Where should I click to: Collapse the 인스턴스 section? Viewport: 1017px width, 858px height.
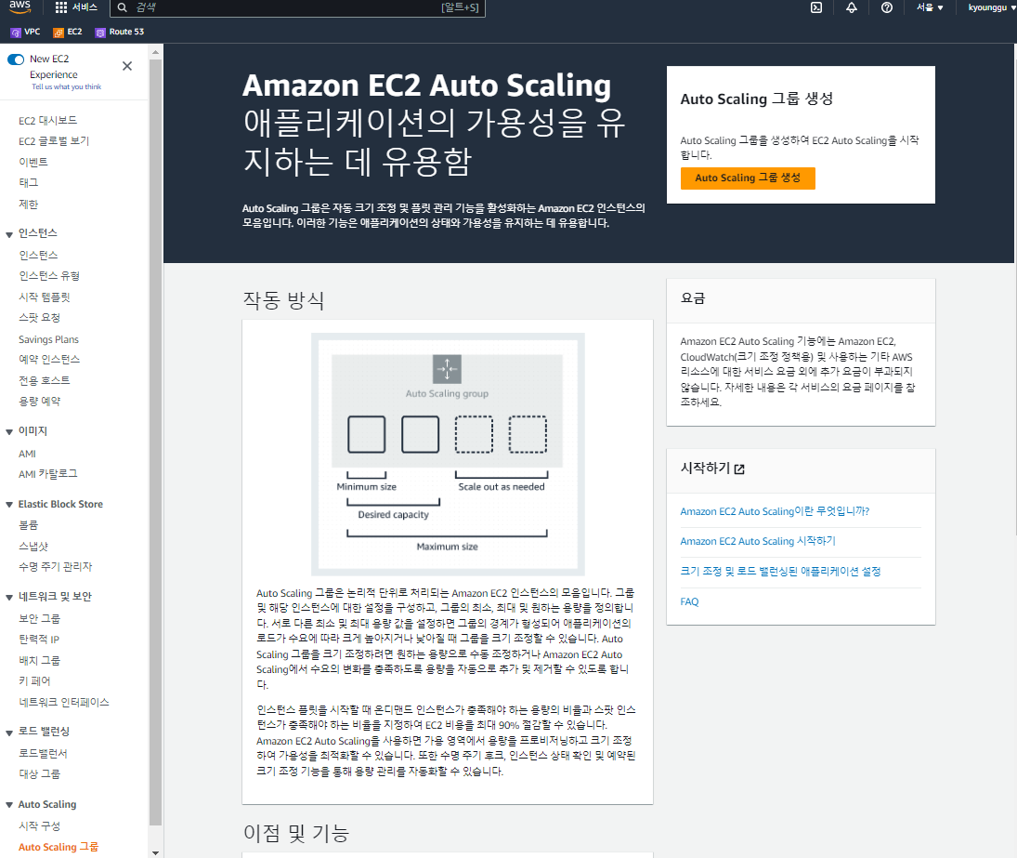tap(9, 234)
